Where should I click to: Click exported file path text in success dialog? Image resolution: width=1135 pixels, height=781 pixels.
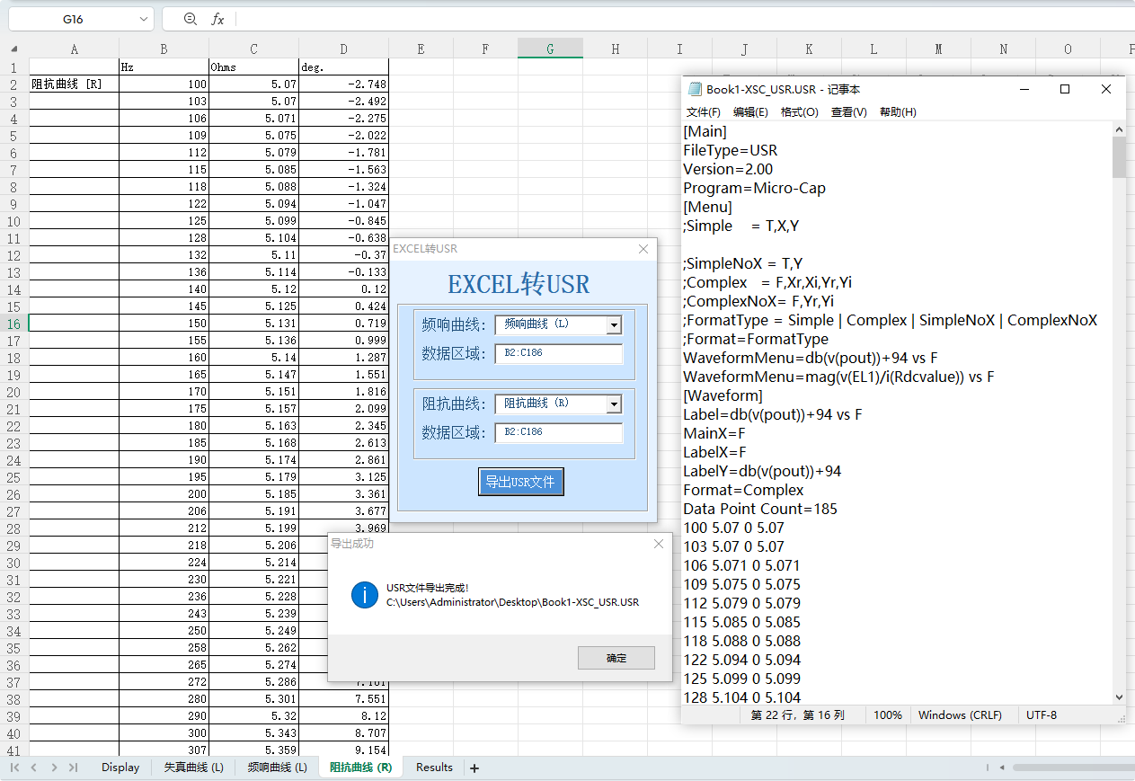pyautogui.click(x=512, y=602)
